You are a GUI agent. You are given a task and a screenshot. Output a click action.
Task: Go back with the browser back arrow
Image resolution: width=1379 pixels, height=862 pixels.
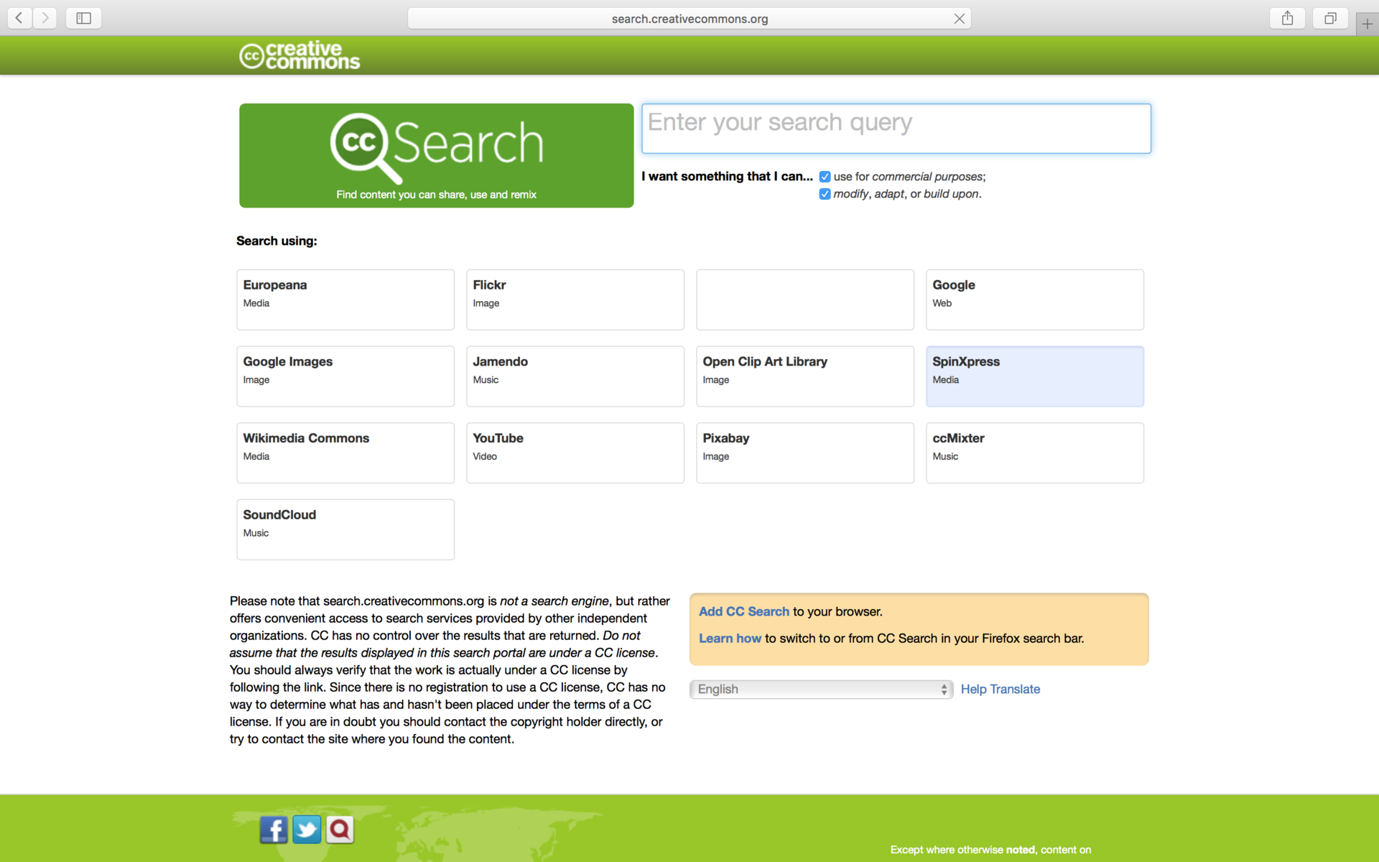(x=19, y=19)
